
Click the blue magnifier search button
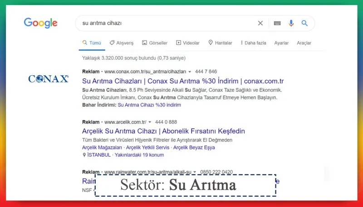(304, 23)
